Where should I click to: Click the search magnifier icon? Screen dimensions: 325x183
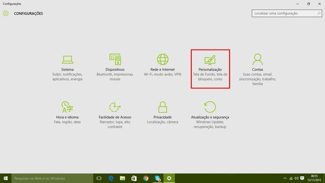coord(319,13)
